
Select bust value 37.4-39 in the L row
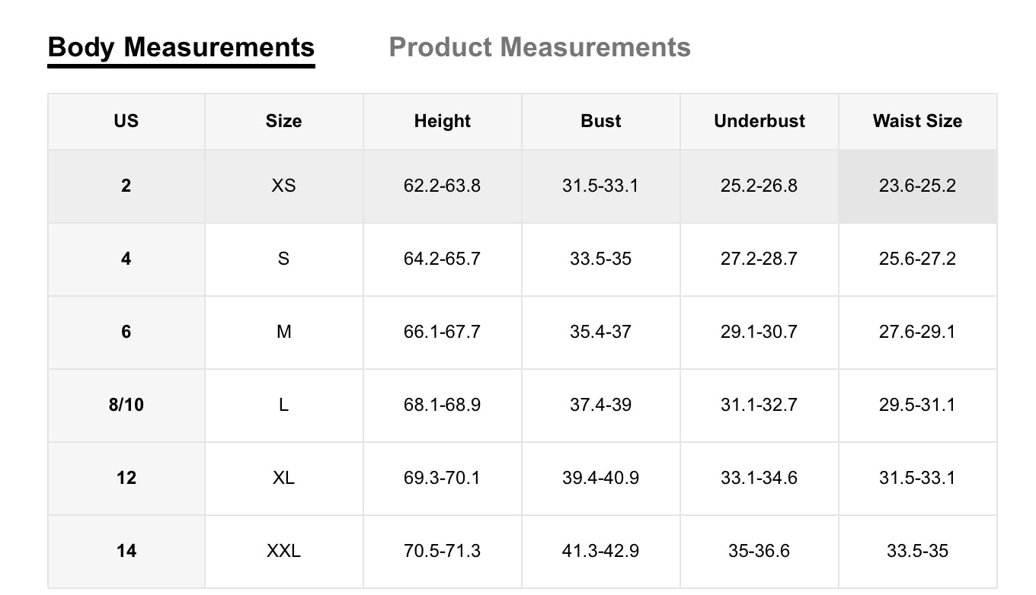pyautogui.click(x=600, y=405)
